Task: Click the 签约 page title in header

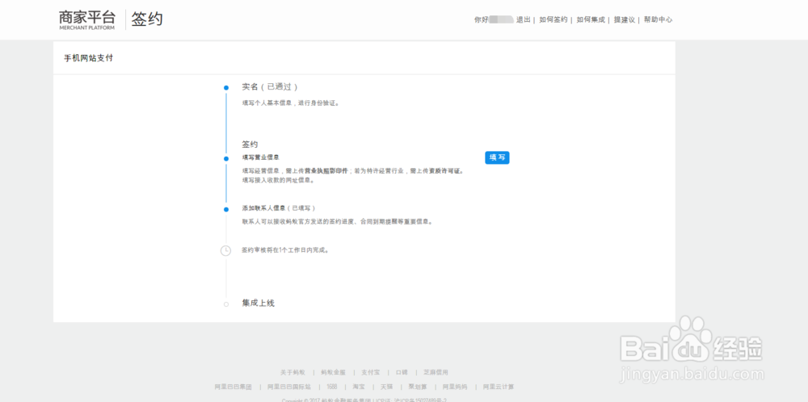Action: point(147,19)
